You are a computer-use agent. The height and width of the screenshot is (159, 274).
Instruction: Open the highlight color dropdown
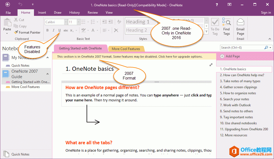(x=88, y=30)
